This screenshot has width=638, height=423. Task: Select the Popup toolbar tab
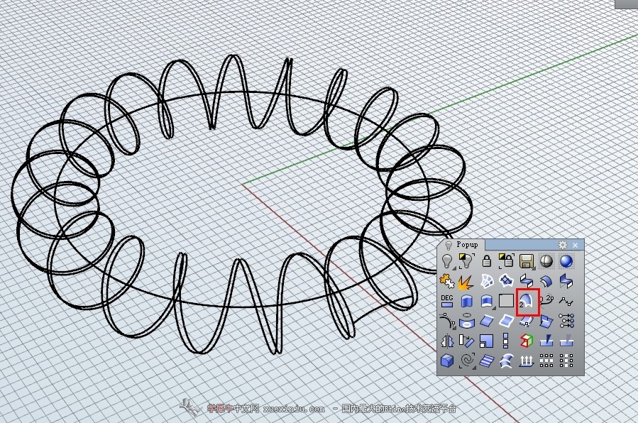click(x=462, y=245)
